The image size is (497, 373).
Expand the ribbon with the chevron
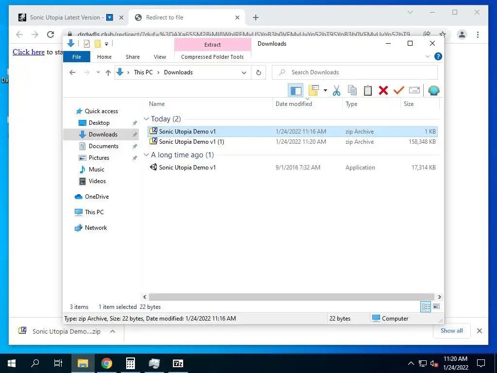click(x=427, y=56)
